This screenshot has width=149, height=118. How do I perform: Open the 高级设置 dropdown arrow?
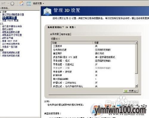44,4
